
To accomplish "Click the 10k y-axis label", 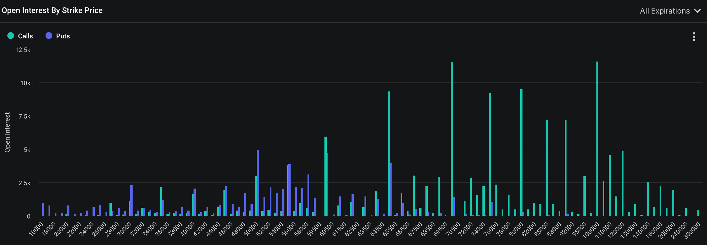I will (x=25, y=83).
